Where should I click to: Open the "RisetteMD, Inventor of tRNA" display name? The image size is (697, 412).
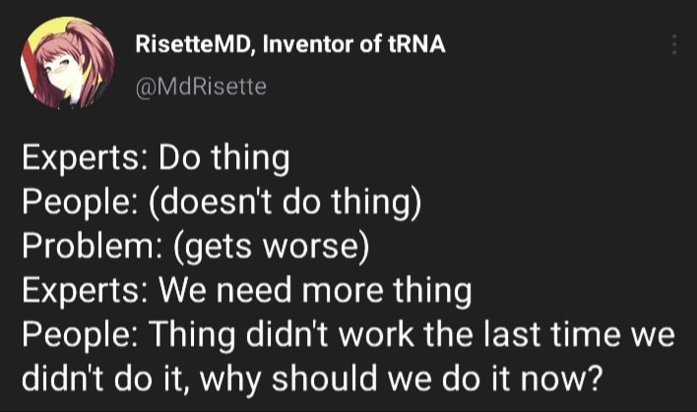pyautogui.click(x=289, y=45)
